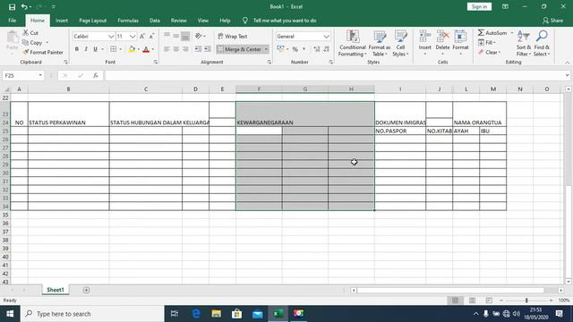Set top vertical alignment

pos(167,36)
